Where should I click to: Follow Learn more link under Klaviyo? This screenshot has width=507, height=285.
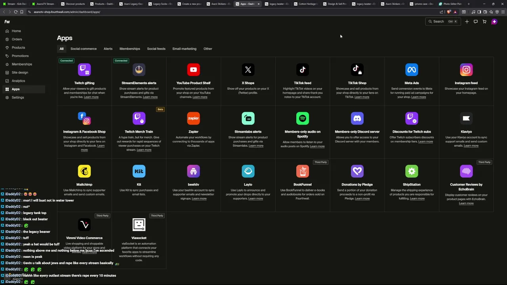(x=471, y=146)
